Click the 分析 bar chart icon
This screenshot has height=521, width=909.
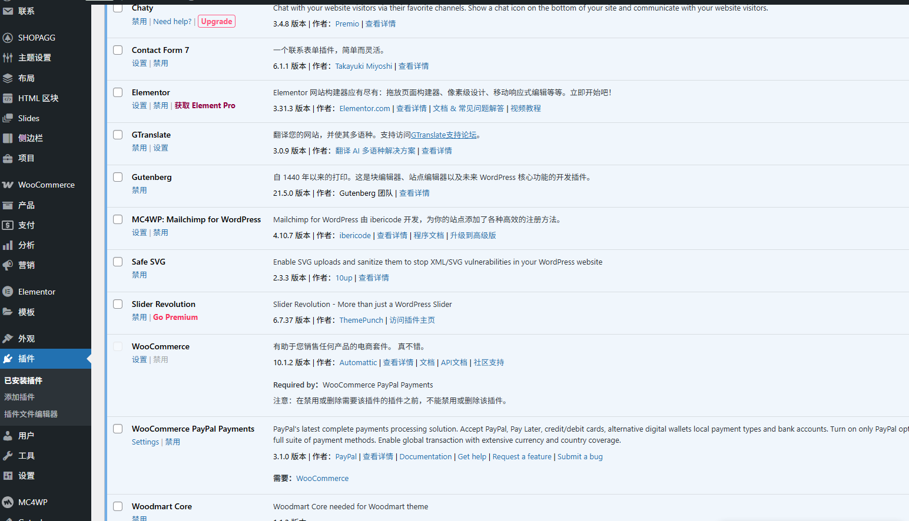pyautogui.click(x=8, y=245)
